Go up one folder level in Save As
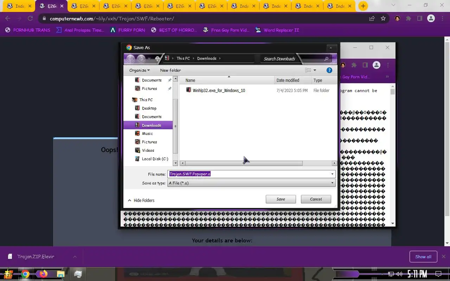Image resolution: width=450 pixels, height=281 pixels. (x=157, y=59)
